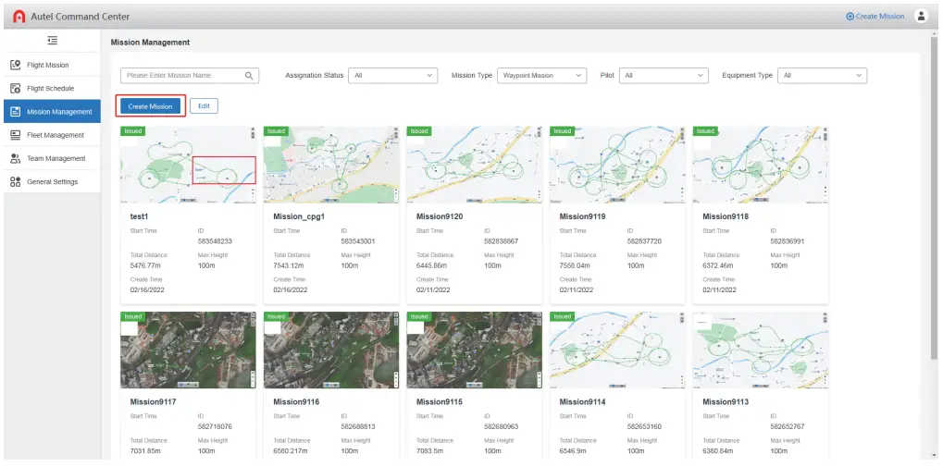Click the Flight Schedule sidebar icon

point(15,89)
